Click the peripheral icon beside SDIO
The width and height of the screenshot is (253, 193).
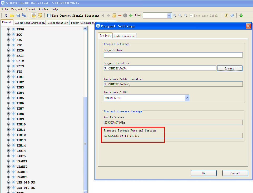point(13,50)
